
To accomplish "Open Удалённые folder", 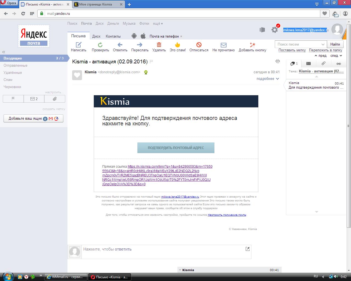I will click(x=13, y=72).
